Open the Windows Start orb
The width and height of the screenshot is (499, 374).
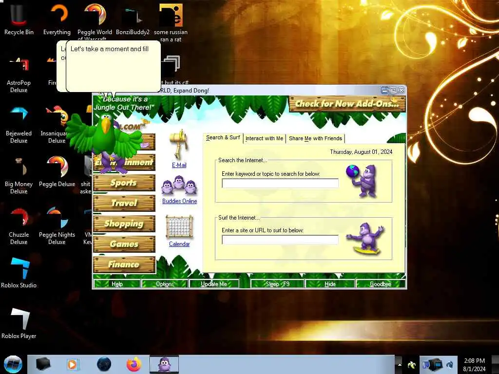pos(13,364)
